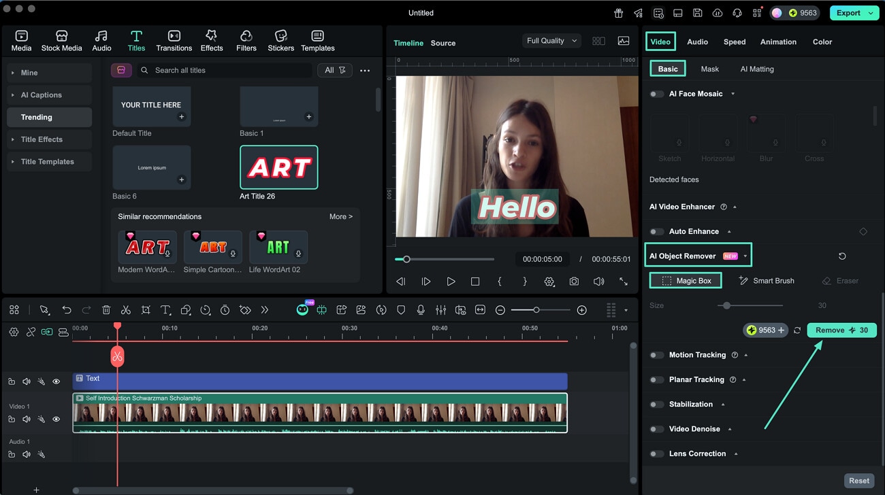The height and width of the screenshot is (495, 885).
Task: Enable the Motion Tracking toggle
Action: (x=657, y=354)
